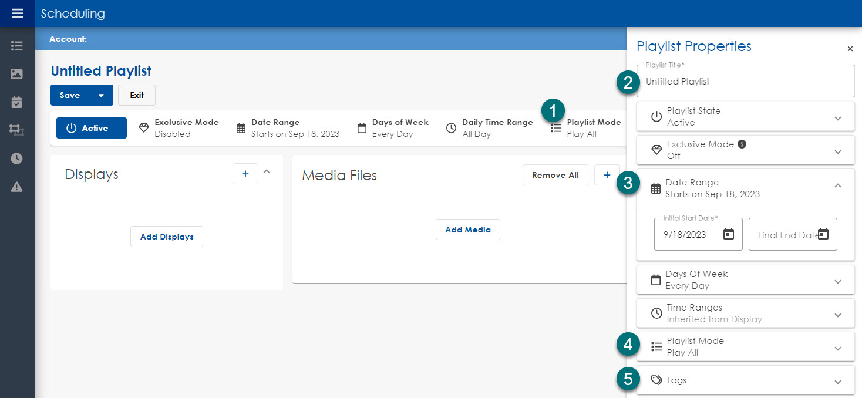This screenshot has height=398, width=862.
Task: Click the Playlist Title input field
Action: click(745, 82)
